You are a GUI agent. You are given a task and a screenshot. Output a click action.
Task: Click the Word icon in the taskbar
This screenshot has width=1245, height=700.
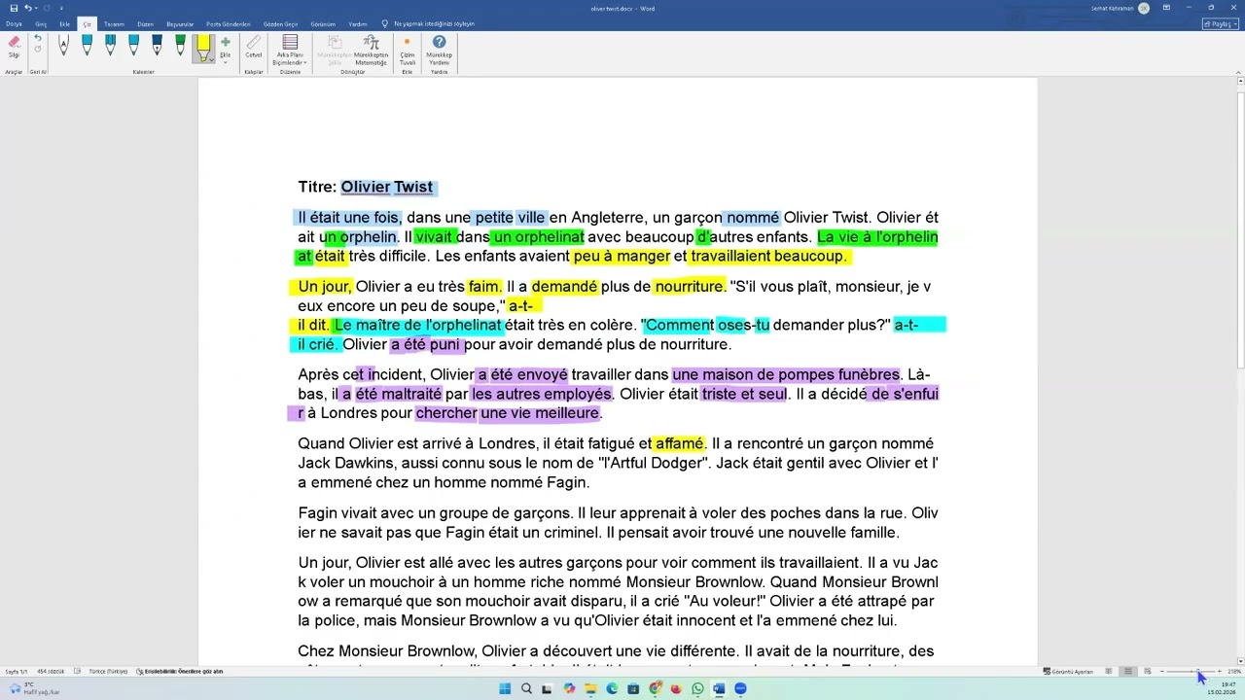click(719, 688)
